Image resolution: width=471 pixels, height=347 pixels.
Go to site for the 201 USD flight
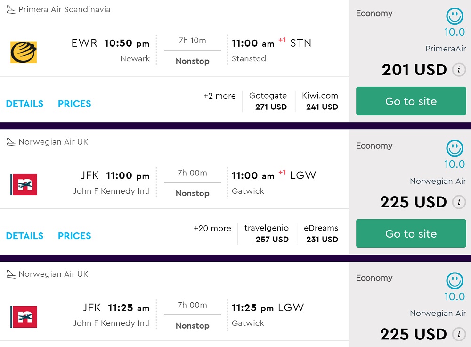(x=411, y=101)
